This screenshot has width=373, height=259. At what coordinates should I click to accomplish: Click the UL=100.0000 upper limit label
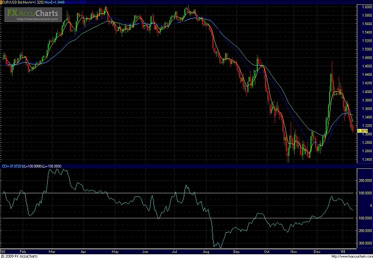click(x=32, y=166)
